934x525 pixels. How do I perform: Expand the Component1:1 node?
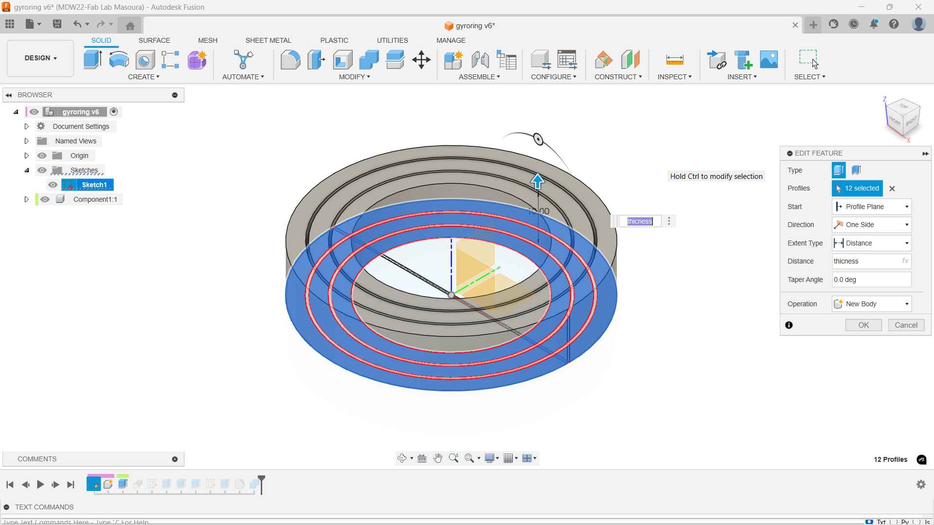(27, 199)
